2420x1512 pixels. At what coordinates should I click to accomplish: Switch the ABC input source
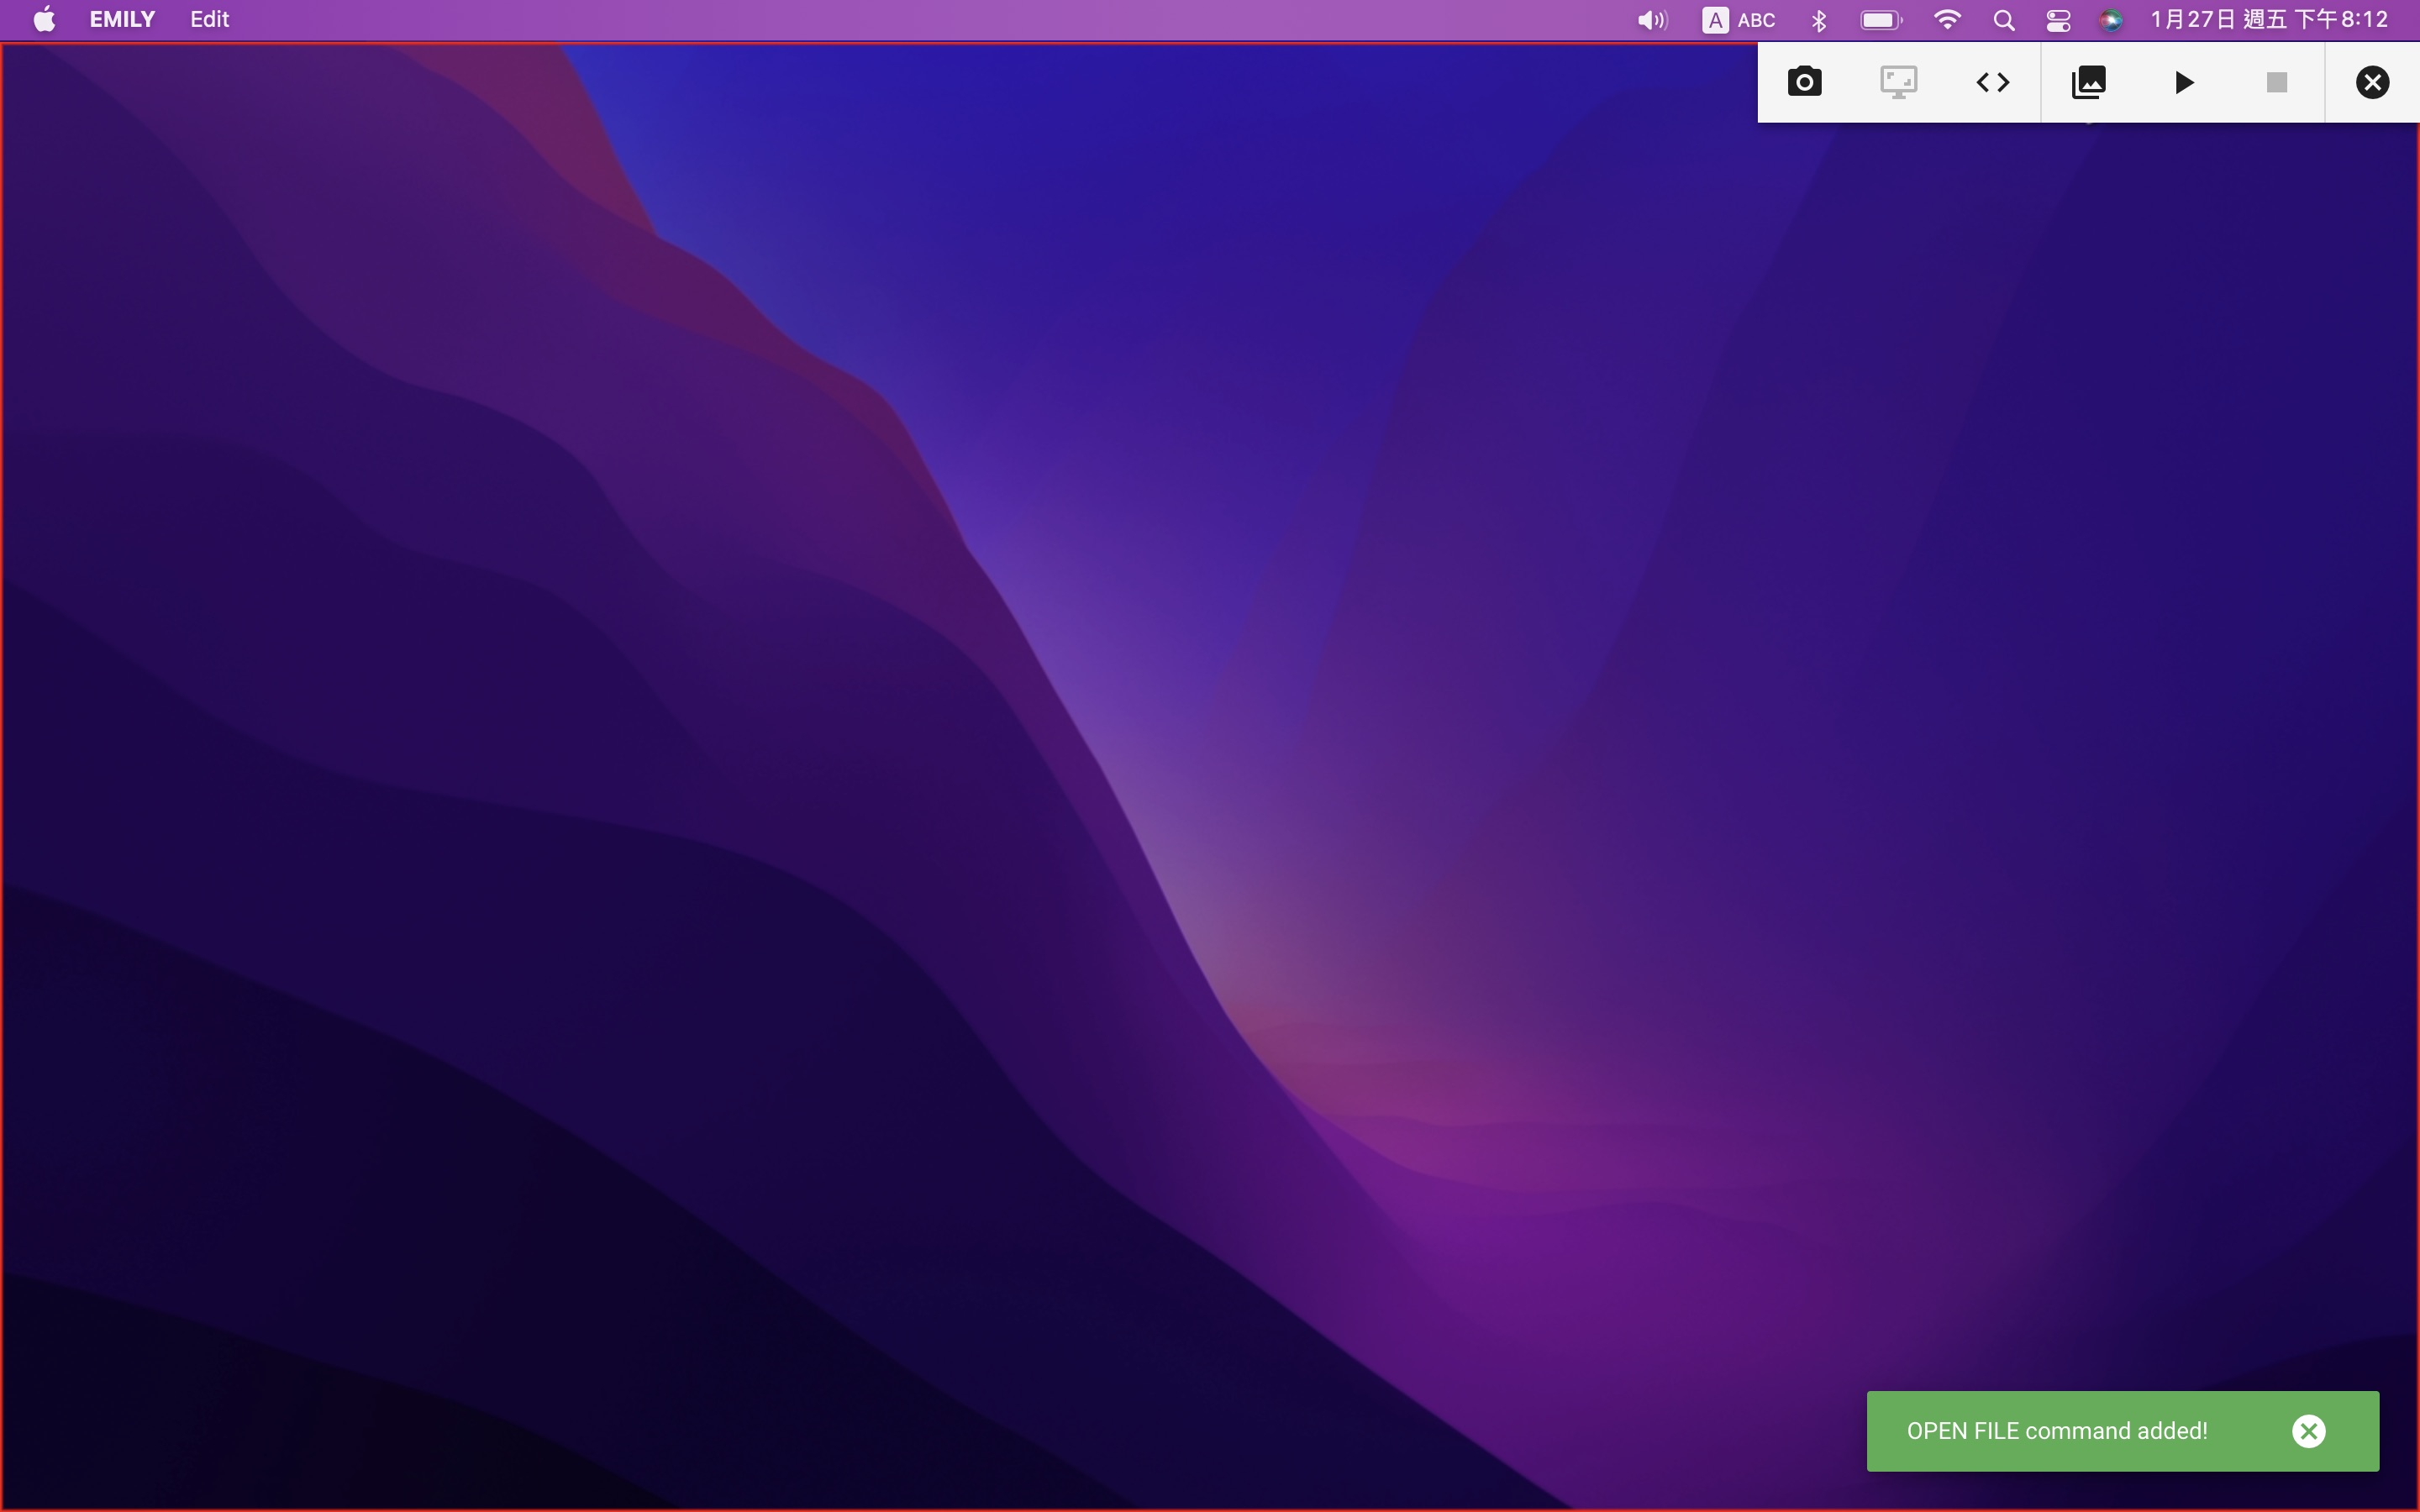pos(1739,20)
